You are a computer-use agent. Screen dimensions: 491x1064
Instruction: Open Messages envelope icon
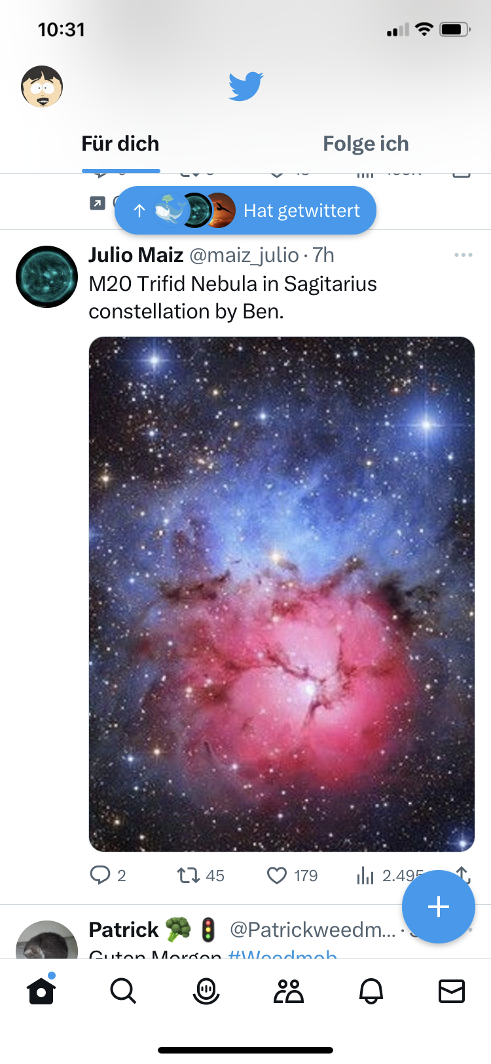(x=452, y=991)
